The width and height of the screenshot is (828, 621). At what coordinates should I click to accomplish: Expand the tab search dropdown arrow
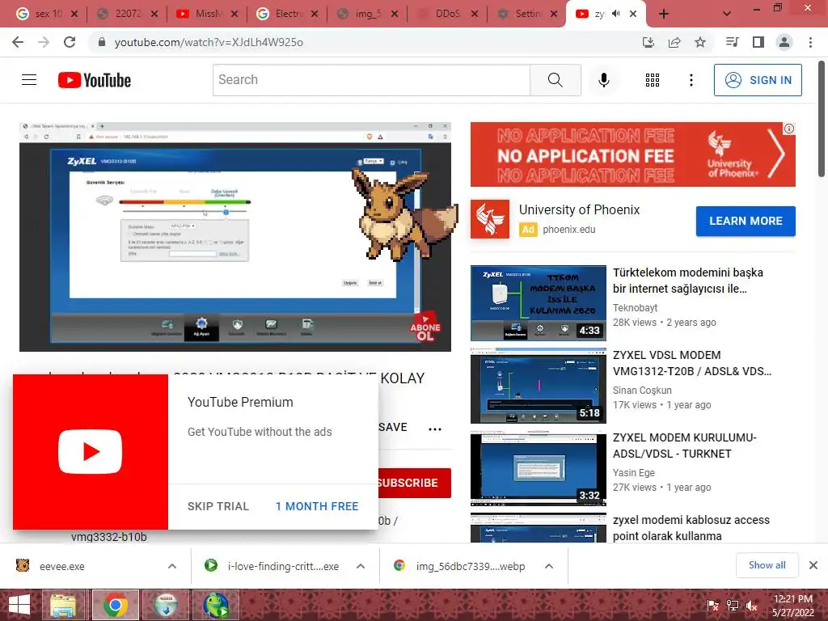pyautogui.click(x=727, y=14)
